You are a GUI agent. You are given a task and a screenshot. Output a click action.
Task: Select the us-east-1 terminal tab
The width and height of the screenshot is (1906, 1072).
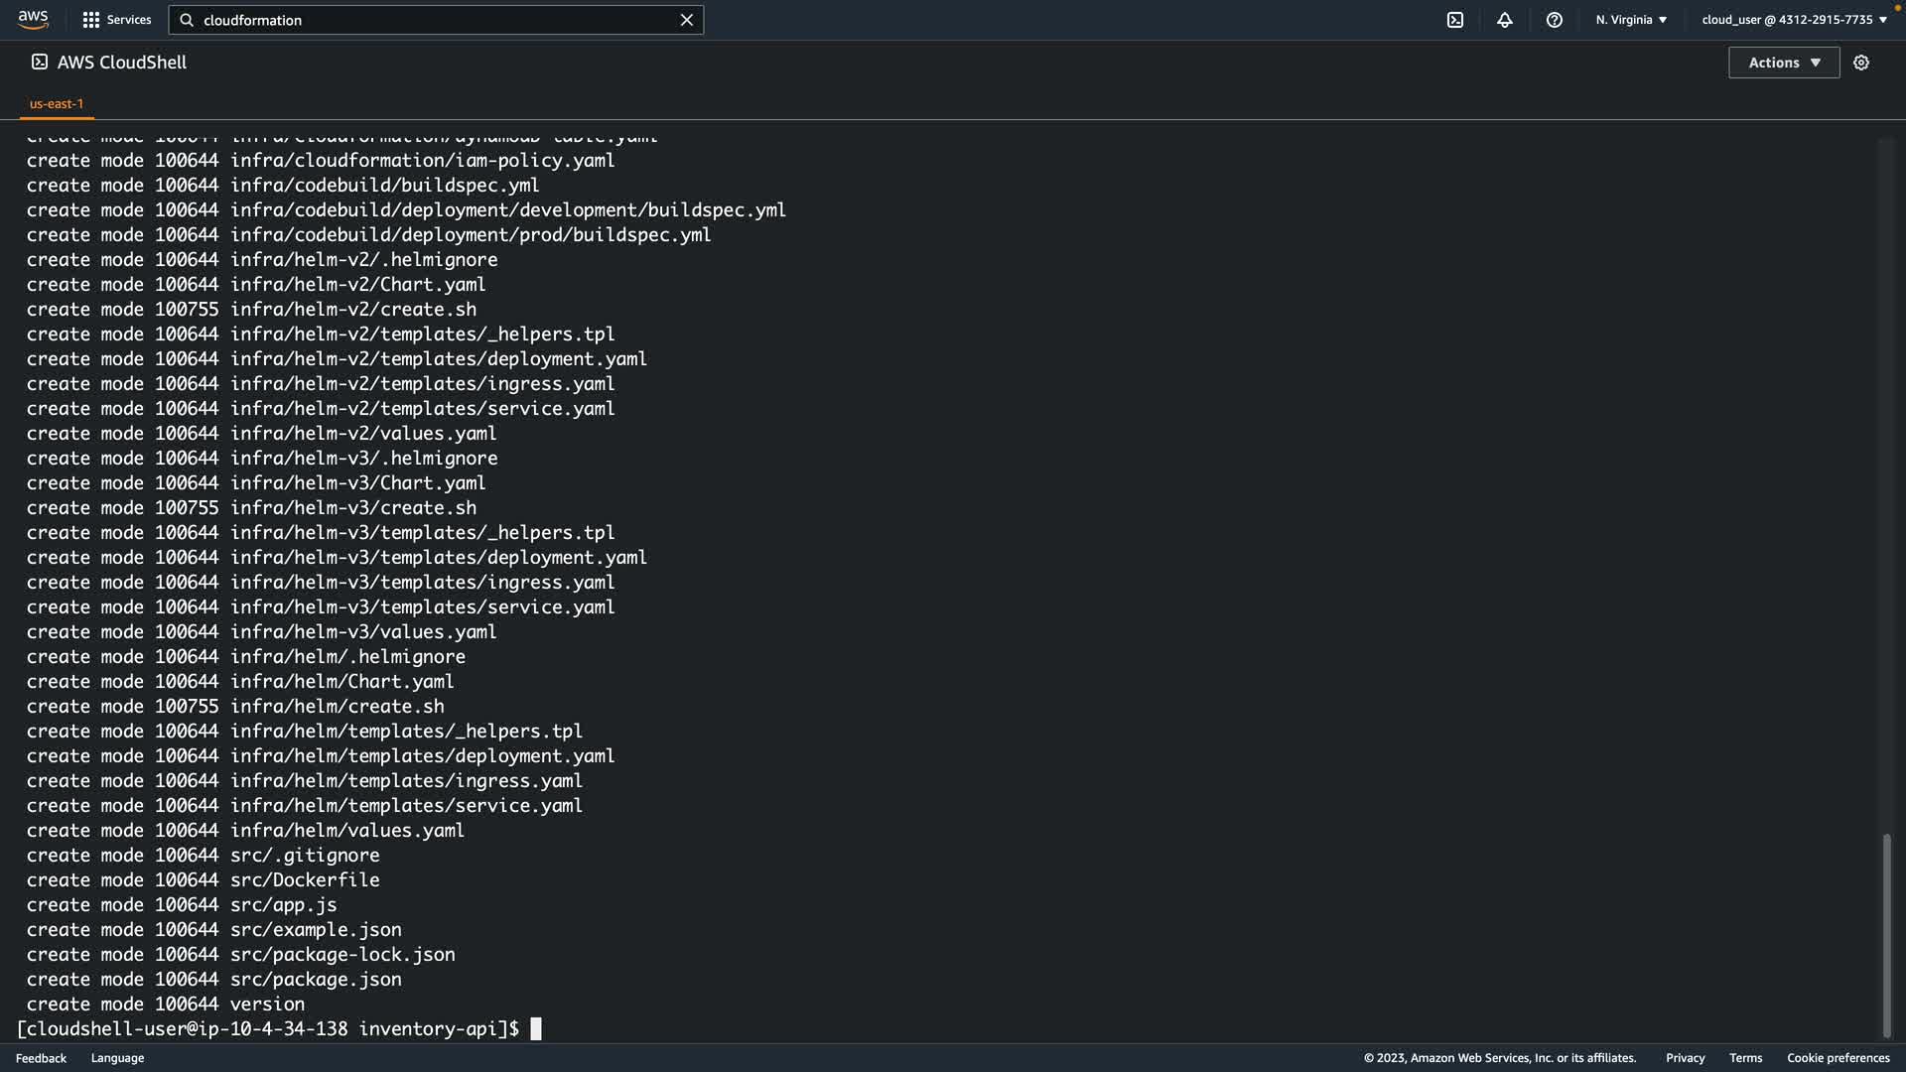coord(57,103)
